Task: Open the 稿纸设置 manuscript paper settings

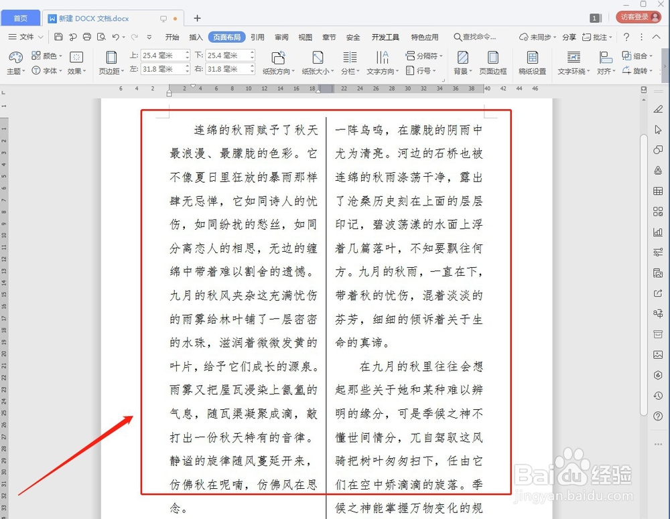Action: pyautogui.click(x=532, y=64)
